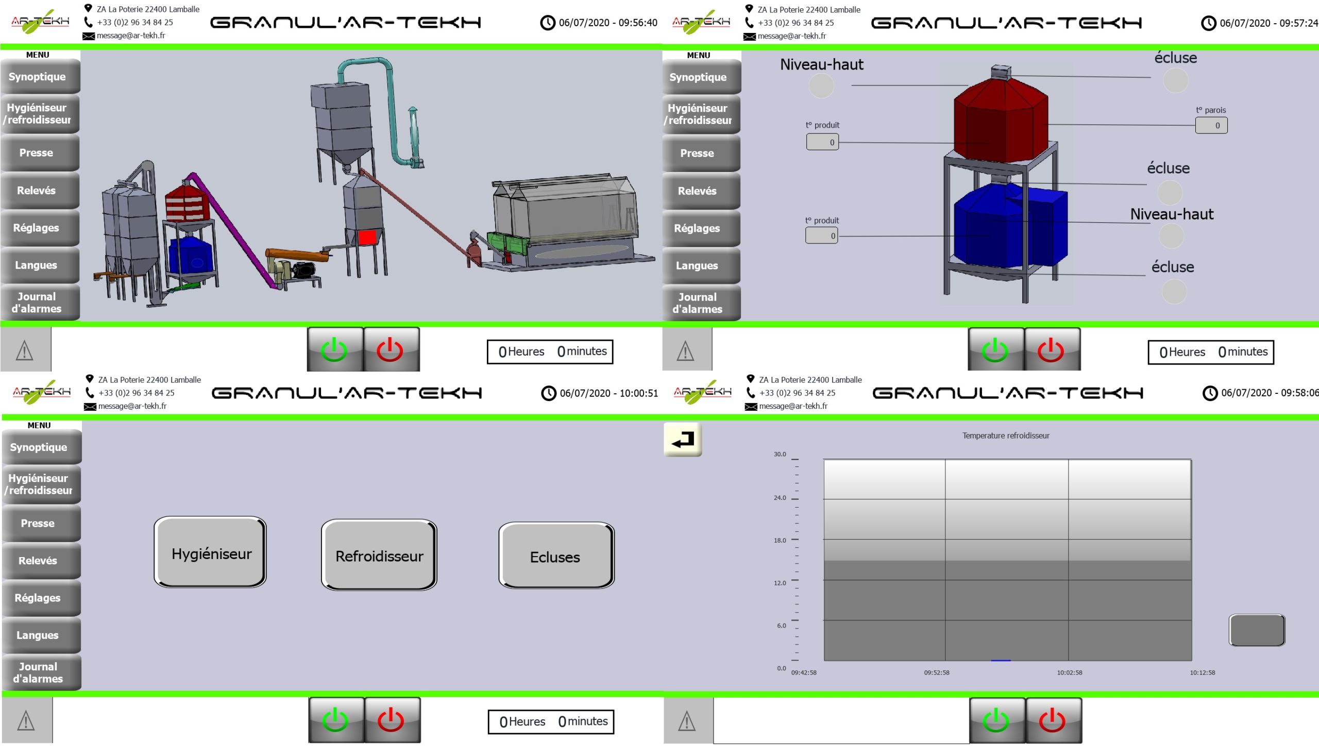Click blue trace marker at chart bottom
The image size is (1319, 746).
[1001, 660]
